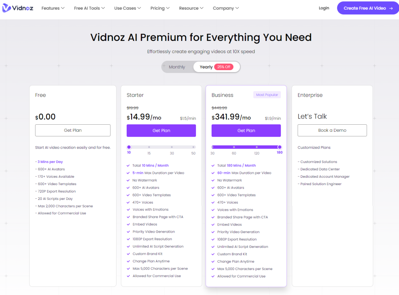Click the Custom Brand Kit checkmark in Business
The image size is (399, 295).
point(213,254)
